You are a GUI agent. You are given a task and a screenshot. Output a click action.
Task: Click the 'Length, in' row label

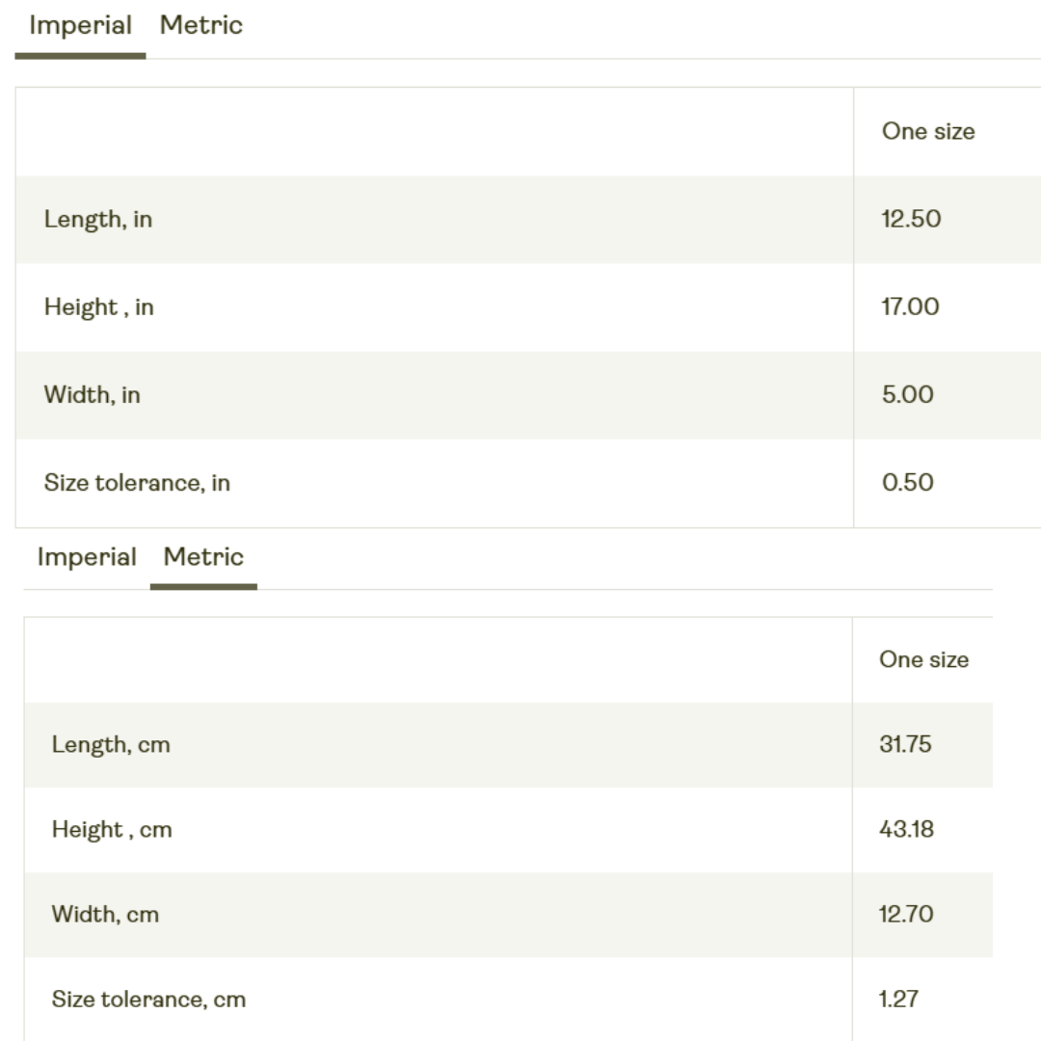98,219
